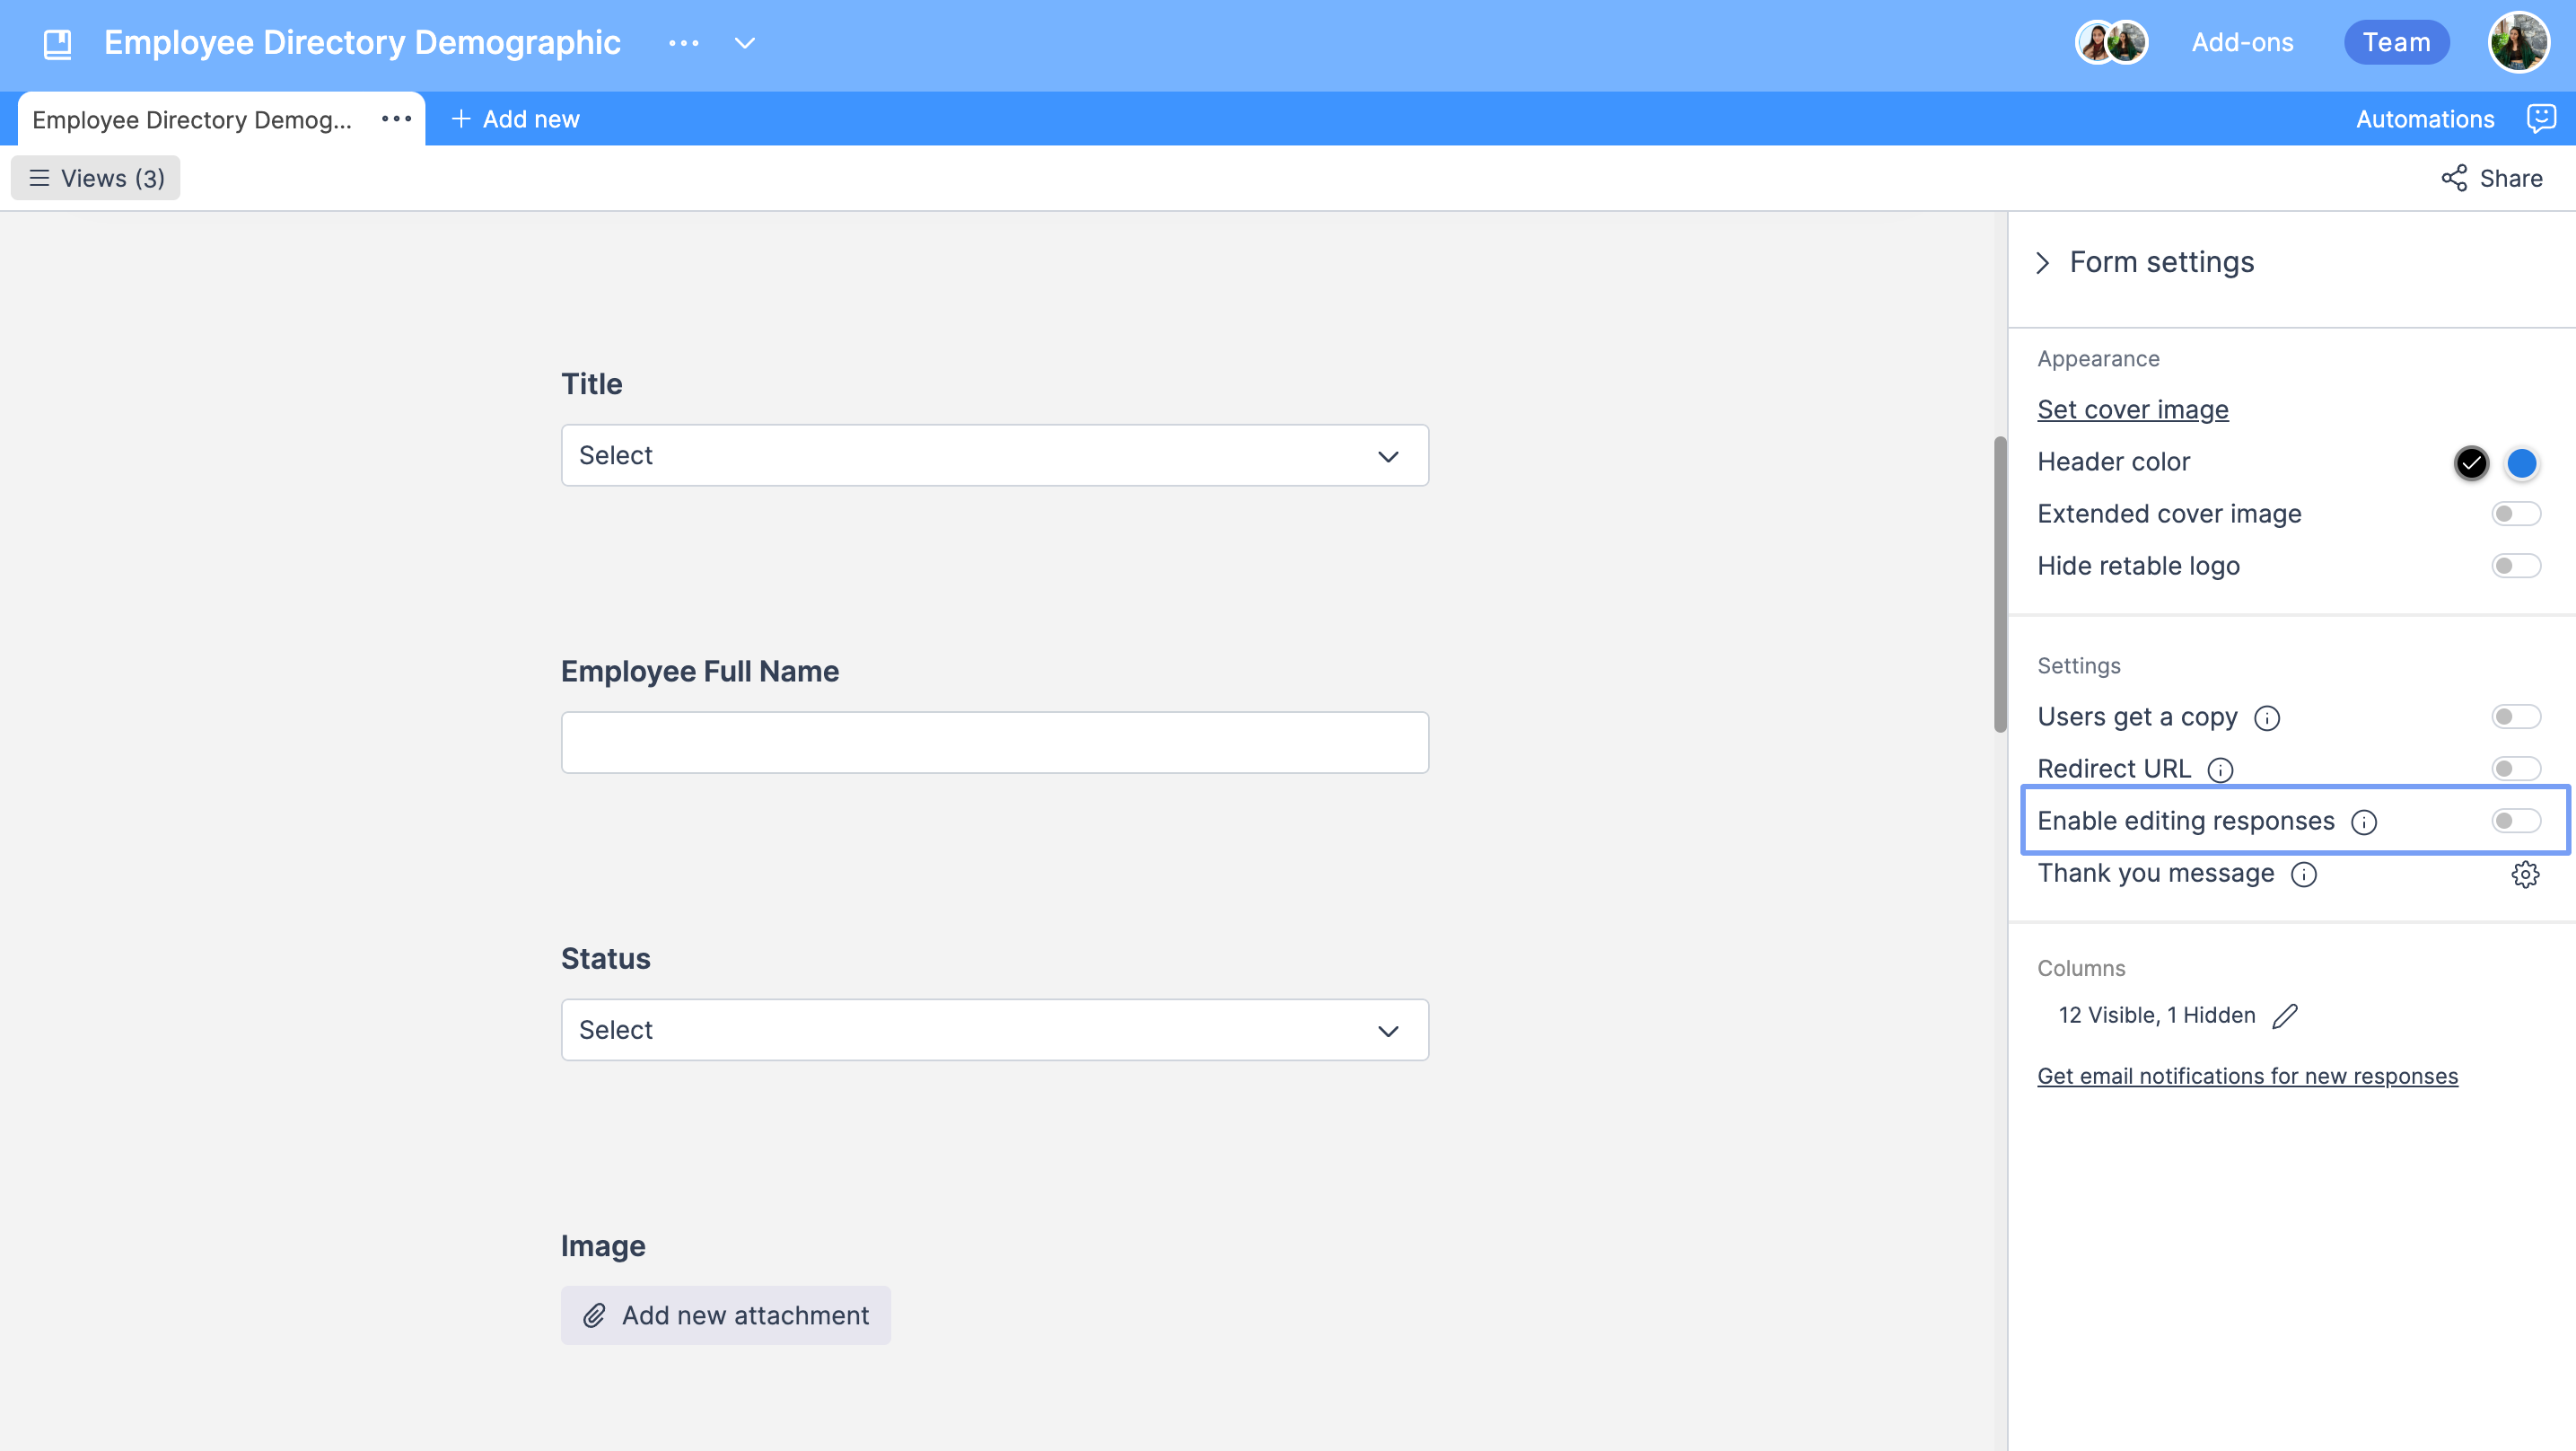Click Add new attachment button
Image resolution: width=2576 pixels, height=1451 pixels.
[x=726, y=1316]
